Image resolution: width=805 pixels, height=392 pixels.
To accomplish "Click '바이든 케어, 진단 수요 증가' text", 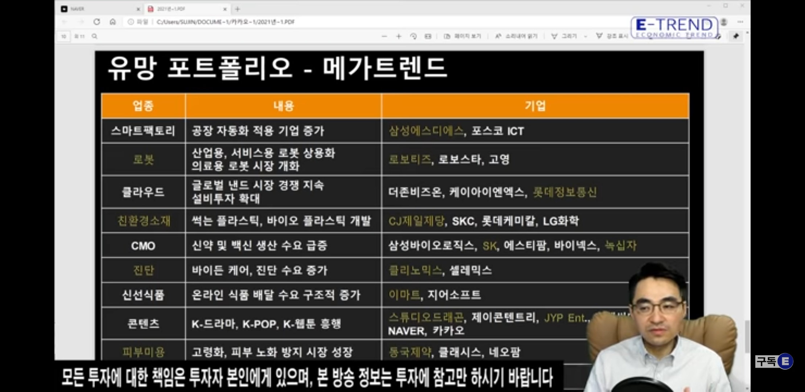I will pos(259,270).
